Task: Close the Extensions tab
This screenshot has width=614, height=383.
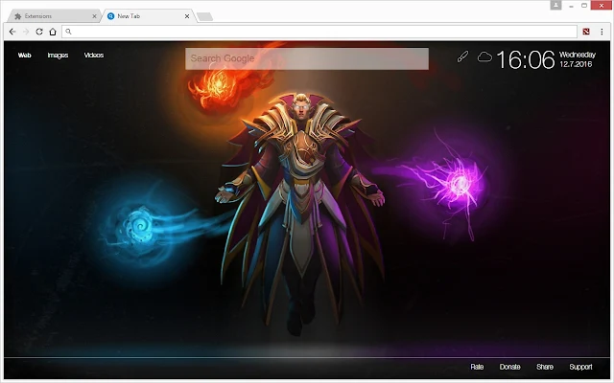Action: (94, 16)
